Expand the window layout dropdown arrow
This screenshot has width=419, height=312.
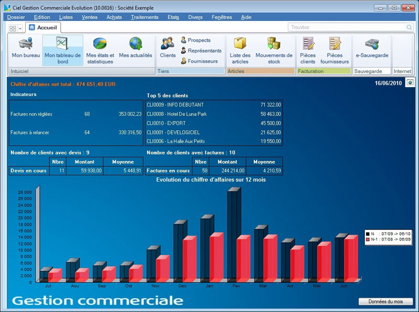(x=20, y=28)
